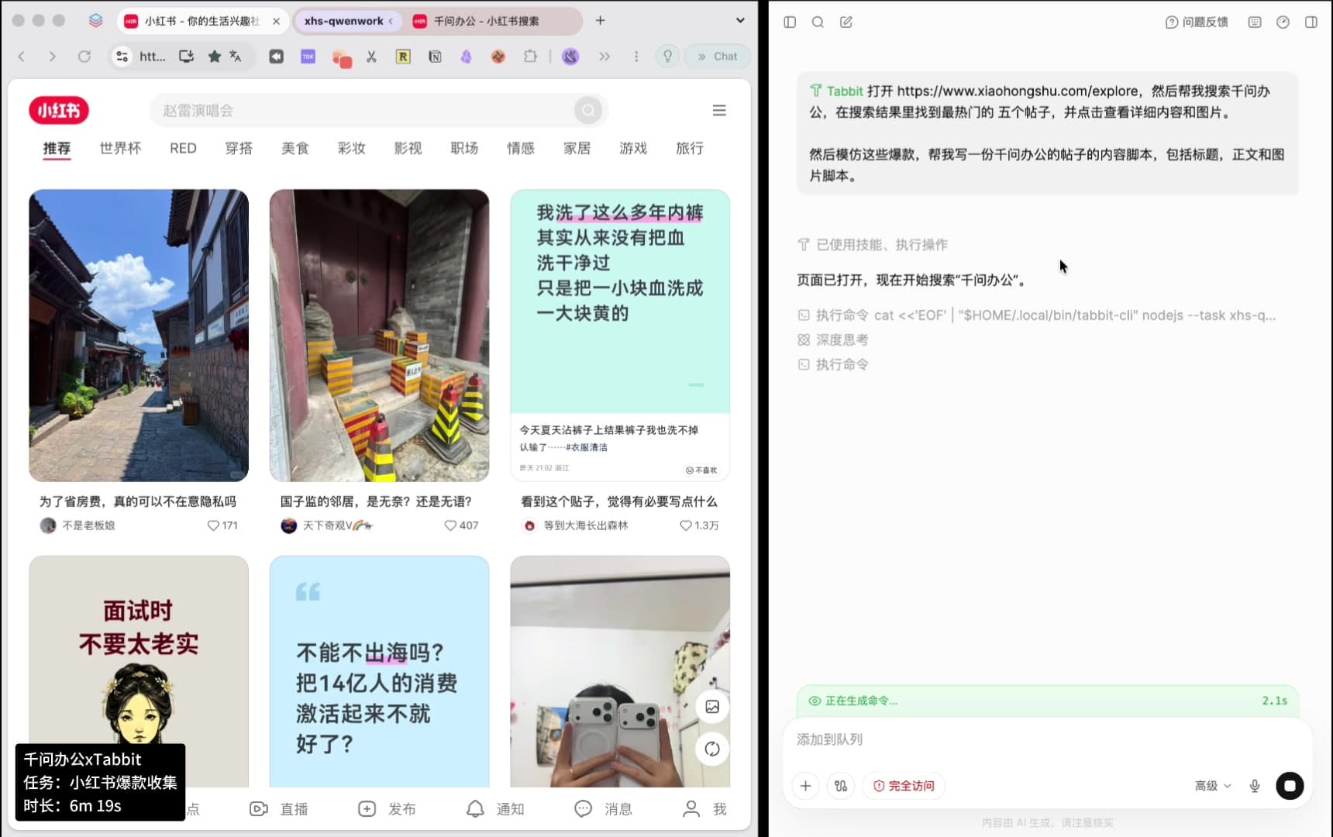This screenshot has height=837, width=1333.
Task: Select the 职场 category tab
Action: pos(464,148)
